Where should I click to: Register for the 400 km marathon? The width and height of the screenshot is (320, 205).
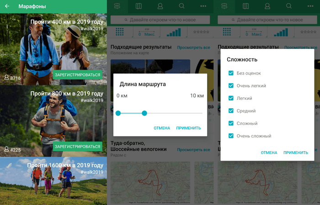77,75
